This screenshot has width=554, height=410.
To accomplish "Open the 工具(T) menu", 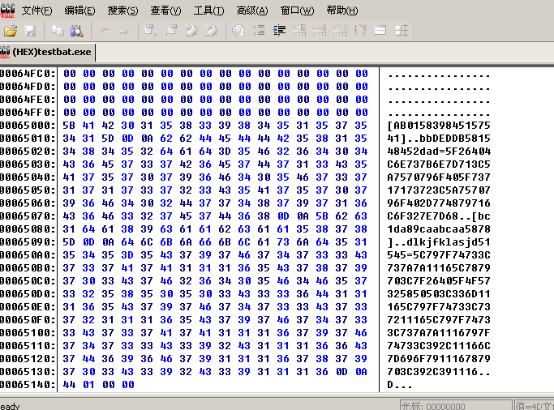I will (208, 11).
